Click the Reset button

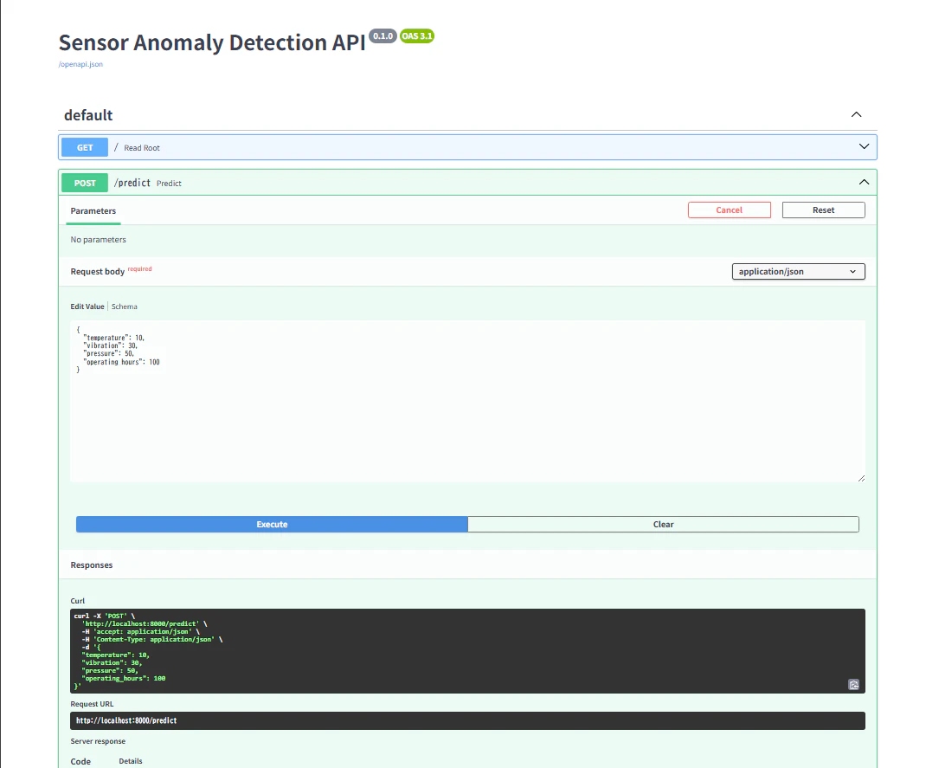pyautogui.click(x=823, y=210)
